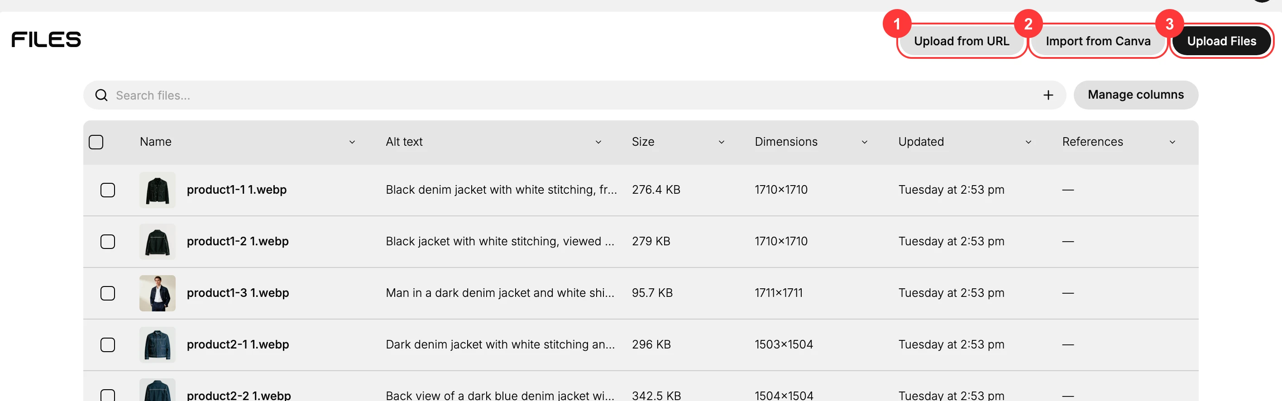
Task: Focus the Search files input field
Action: [574, 95]
